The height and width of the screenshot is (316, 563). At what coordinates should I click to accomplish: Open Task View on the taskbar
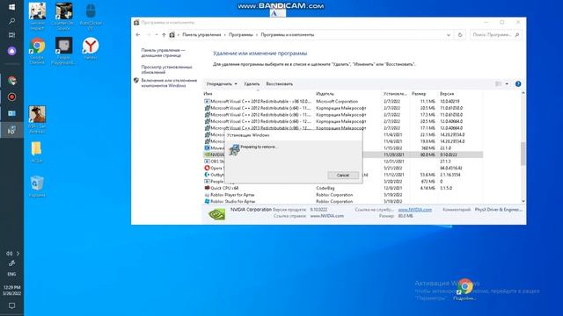tap(11, 35)
